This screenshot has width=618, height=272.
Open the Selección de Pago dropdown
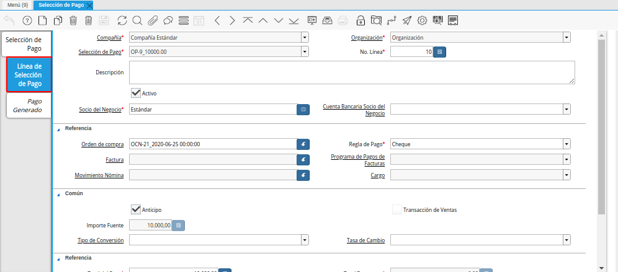click(305, 51)
